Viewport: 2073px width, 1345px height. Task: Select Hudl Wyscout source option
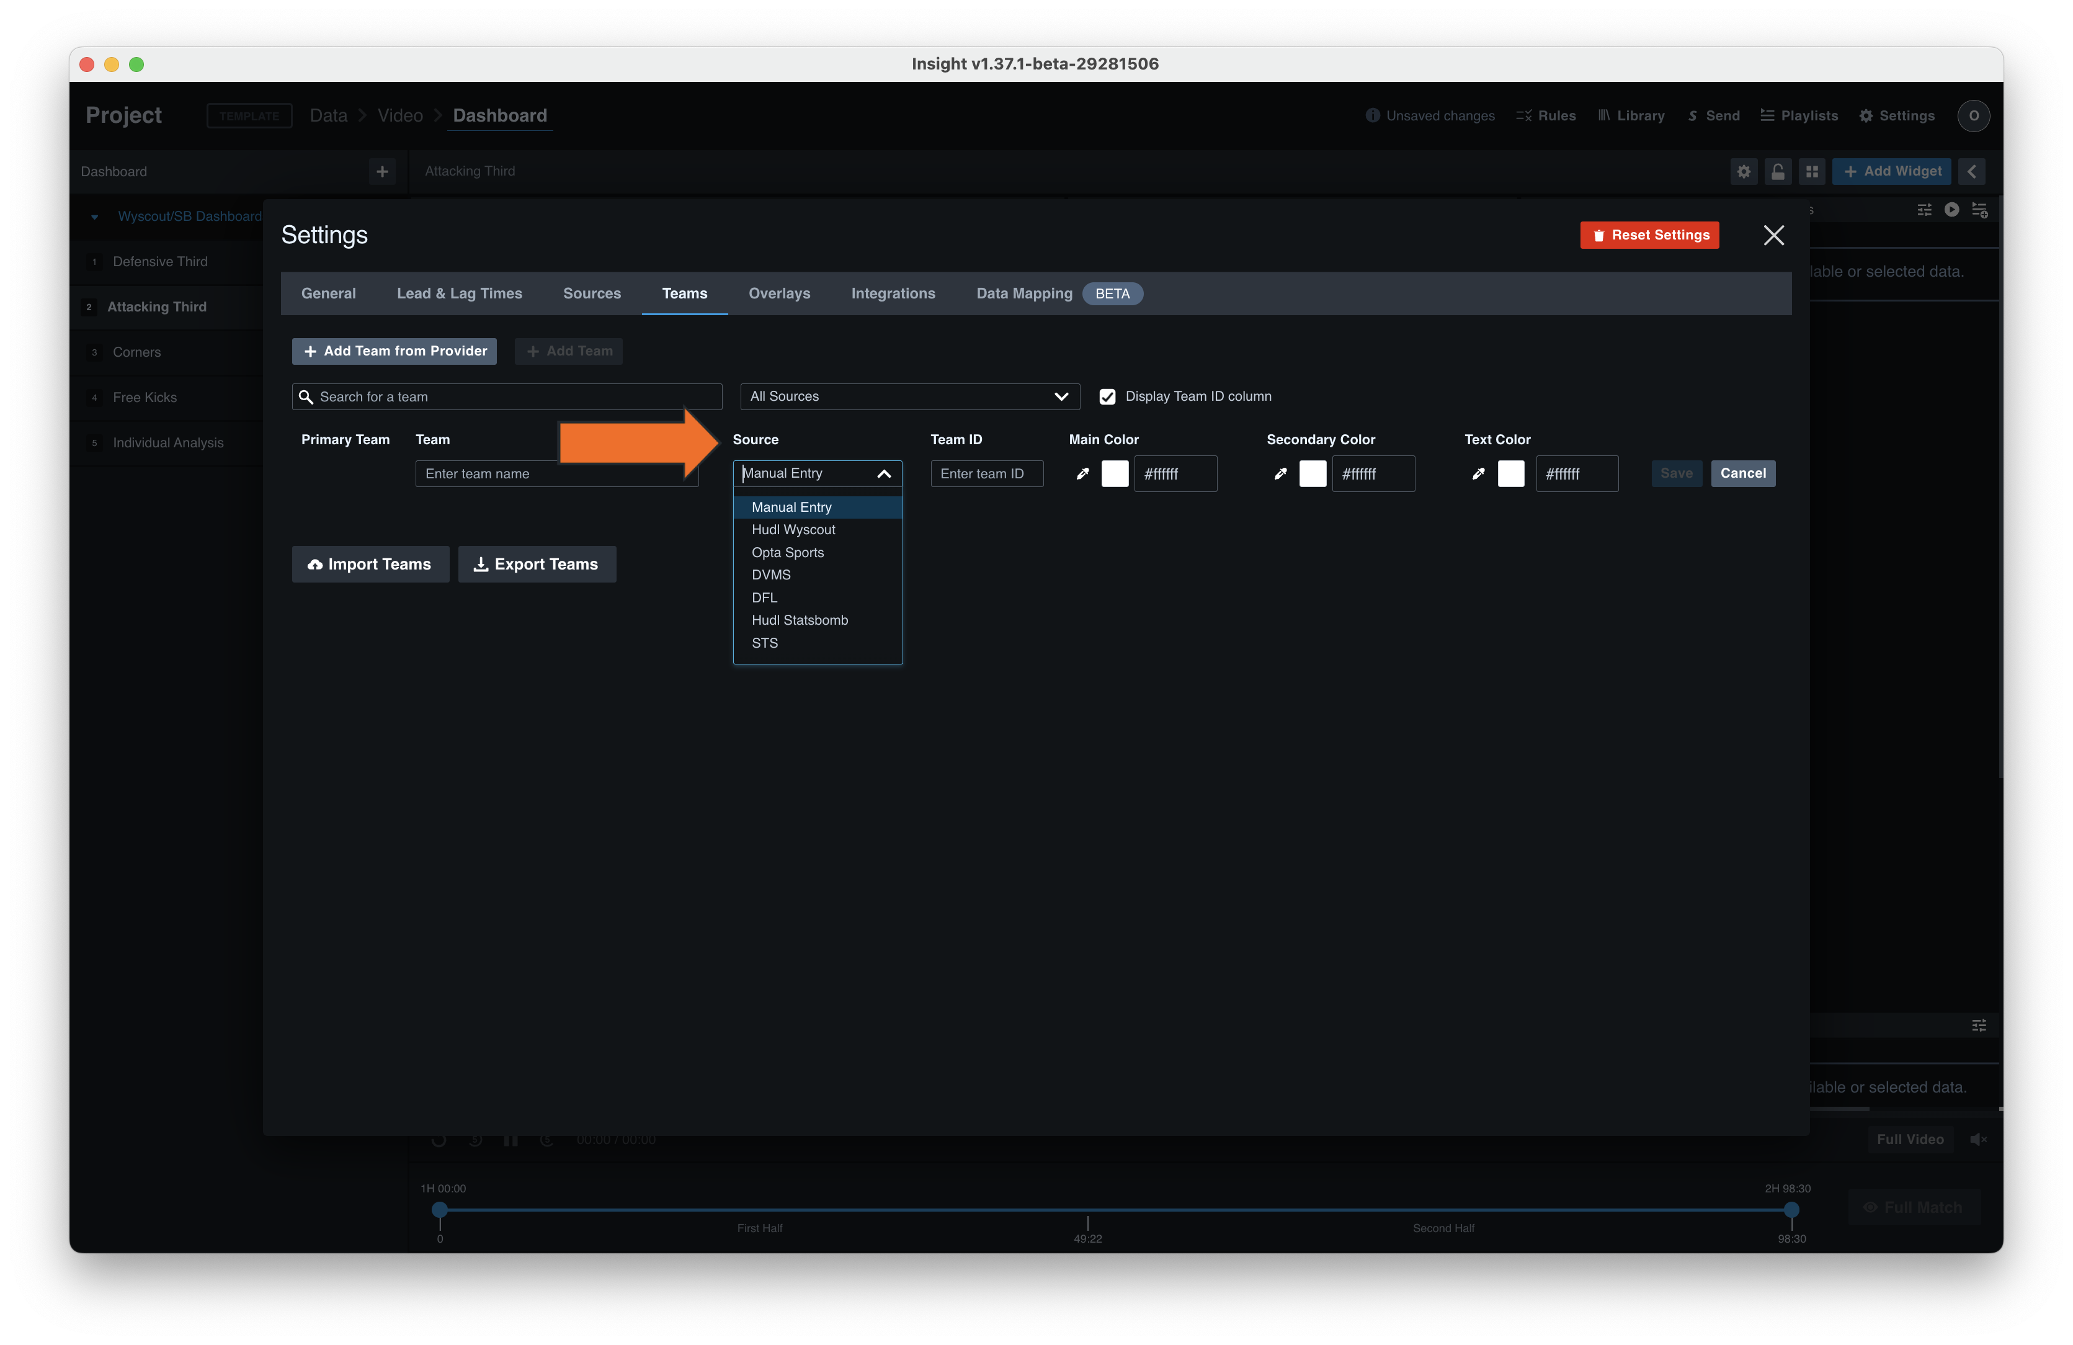817,530
